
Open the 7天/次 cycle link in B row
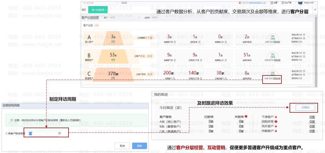[277, 60]
